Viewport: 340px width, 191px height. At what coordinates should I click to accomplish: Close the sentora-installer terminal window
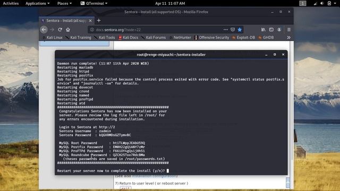pos(283,55)
